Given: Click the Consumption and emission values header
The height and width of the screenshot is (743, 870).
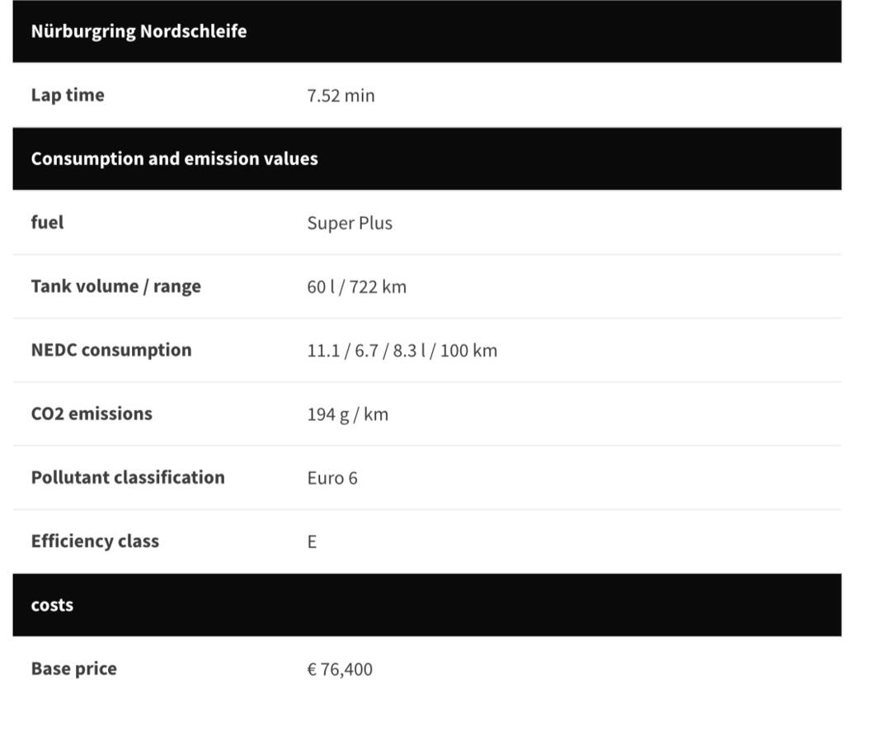Looking at the screenshot, I should [426, 159].
